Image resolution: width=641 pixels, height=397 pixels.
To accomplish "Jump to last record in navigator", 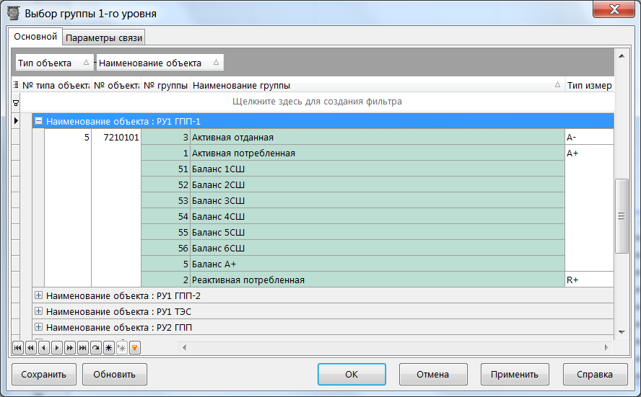I will (82, 347).
